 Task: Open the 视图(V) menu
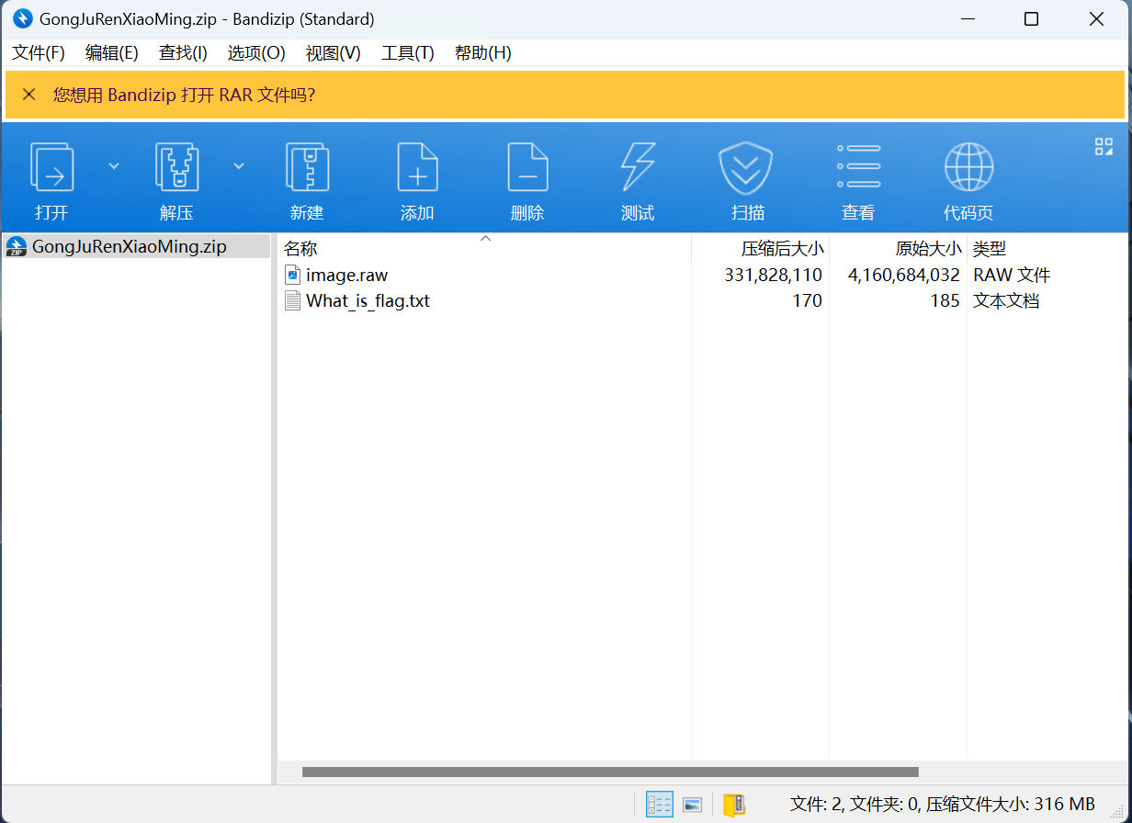tap(333, 52)
